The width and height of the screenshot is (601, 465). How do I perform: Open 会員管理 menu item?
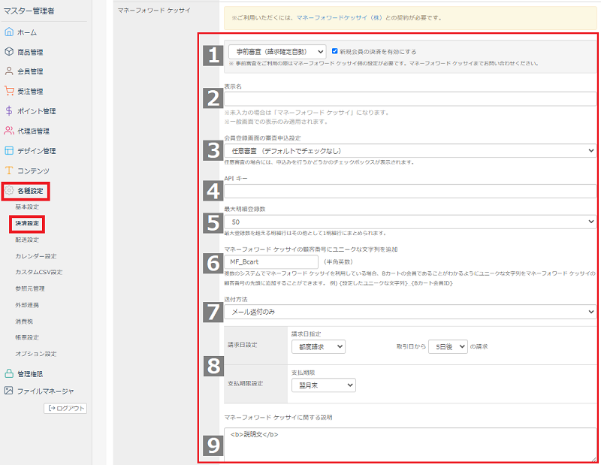tap(30, 71)
